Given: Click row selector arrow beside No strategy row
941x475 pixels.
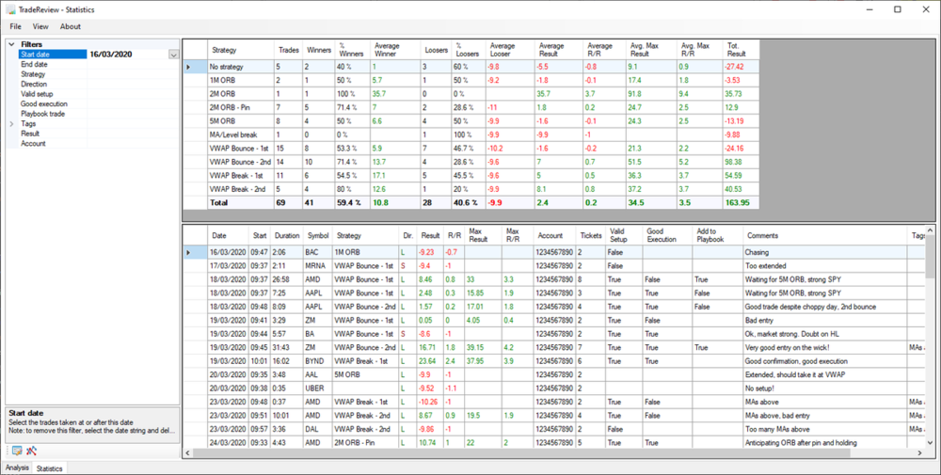Looking at the screenshot, I should click(189, 67).
